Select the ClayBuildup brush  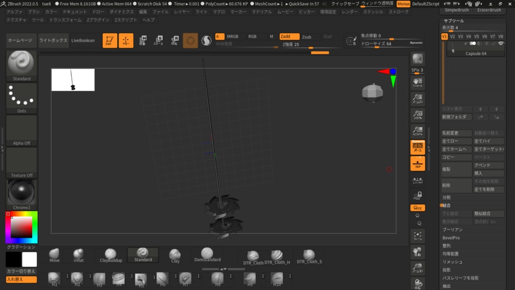tap(111, 255)
